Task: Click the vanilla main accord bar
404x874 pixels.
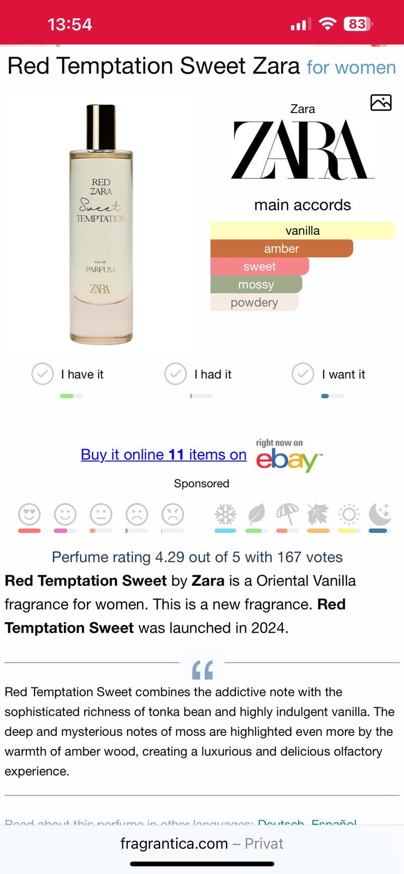Action: [302, 231]
